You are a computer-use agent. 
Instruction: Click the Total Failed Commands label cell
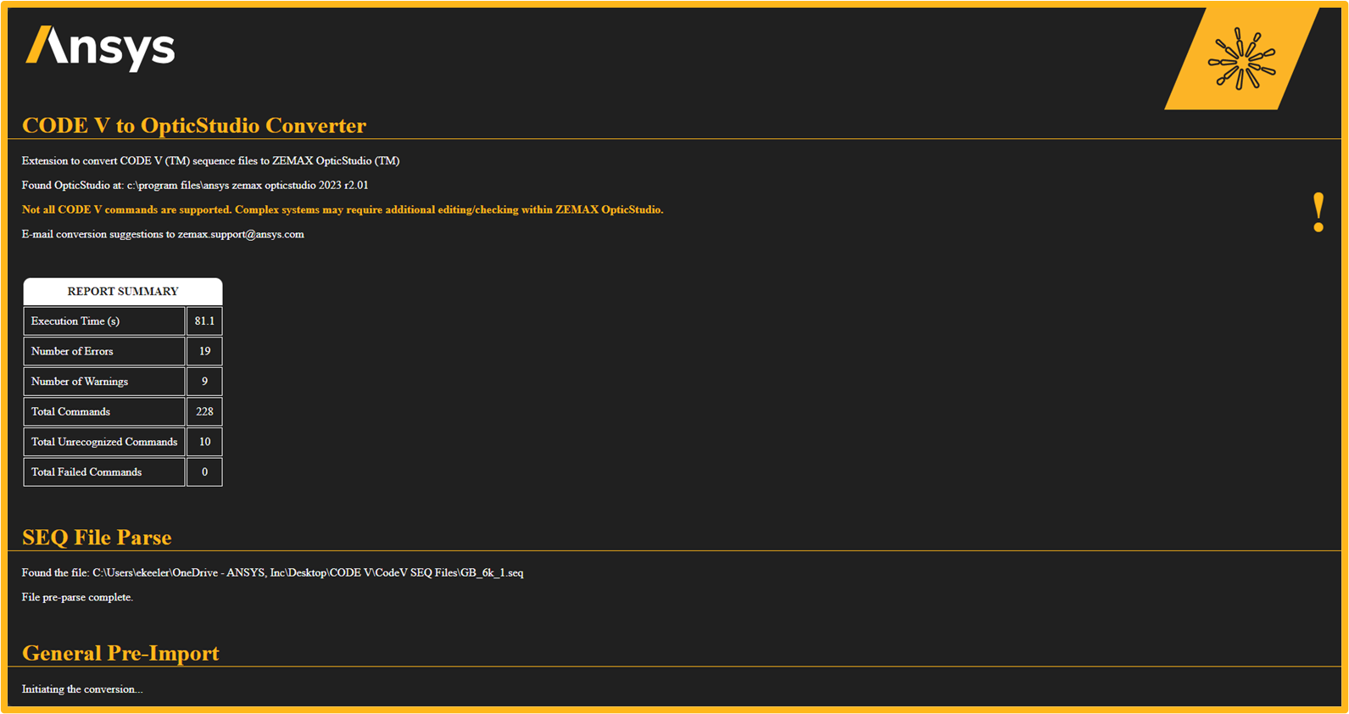(x=104, y=472)
